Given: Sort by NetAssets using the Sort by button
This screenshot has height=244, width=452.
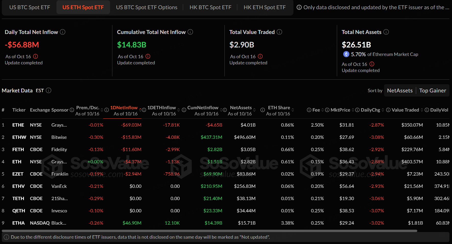Looking at the screenshot, I should click(x=400, y=91).
